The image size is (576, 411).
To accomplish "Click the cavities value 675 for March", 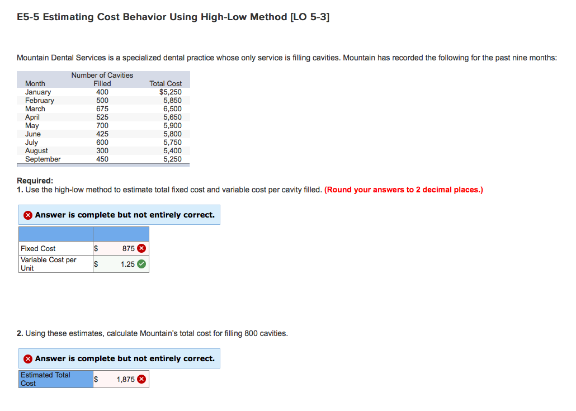I will click(102, 108).
